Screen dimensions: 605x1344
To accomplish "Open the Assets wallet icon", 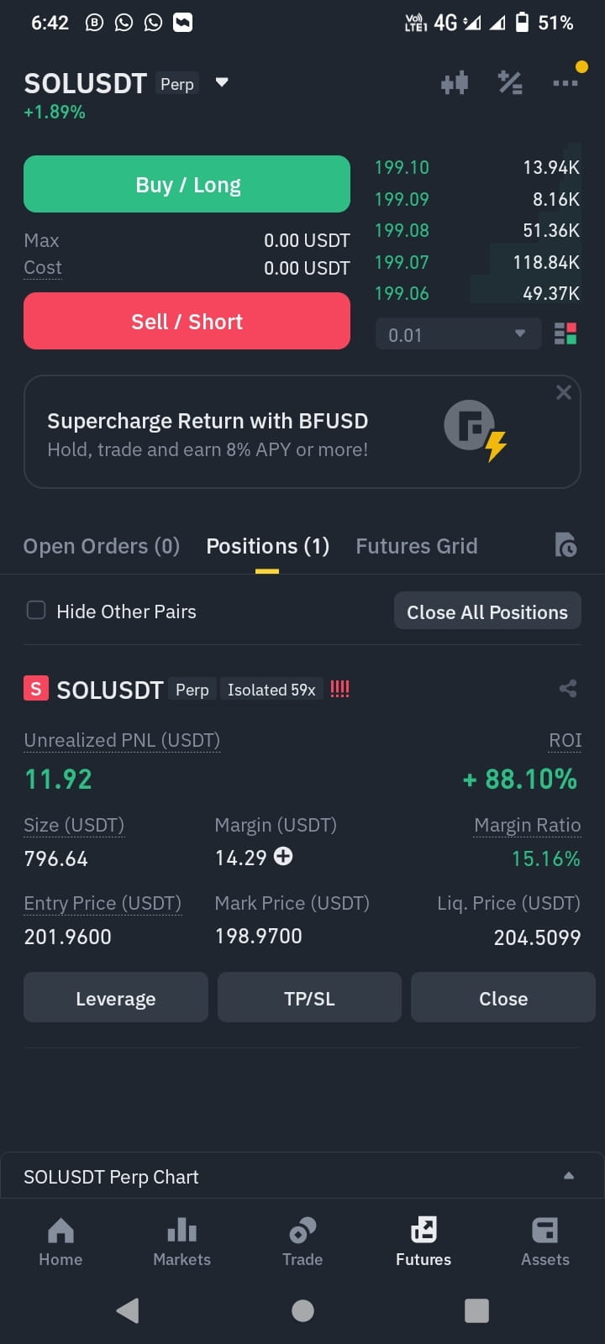I will coord(544,1242).
